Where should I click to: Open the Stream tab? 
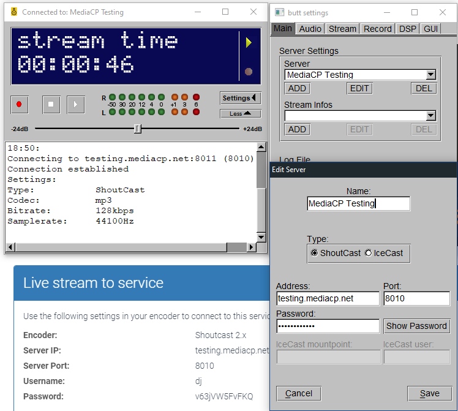(x=342, y=29)
